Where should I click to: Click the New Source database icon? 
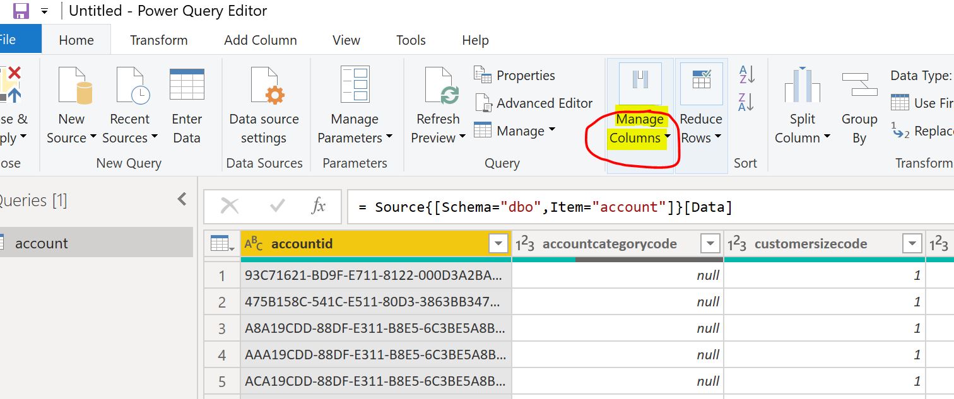(74, 85)
